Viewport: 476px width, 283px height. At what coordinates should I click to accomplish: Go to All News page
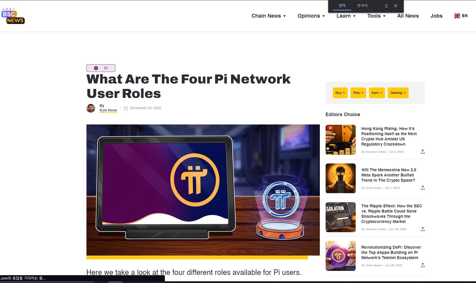coord(408,16)
